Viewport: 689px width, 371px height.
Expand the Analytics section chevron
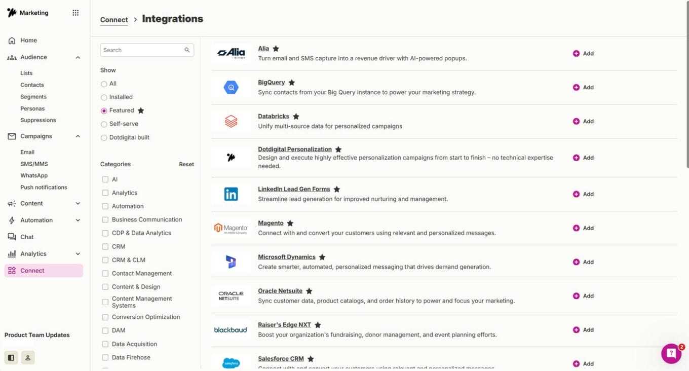coord(78,254)
